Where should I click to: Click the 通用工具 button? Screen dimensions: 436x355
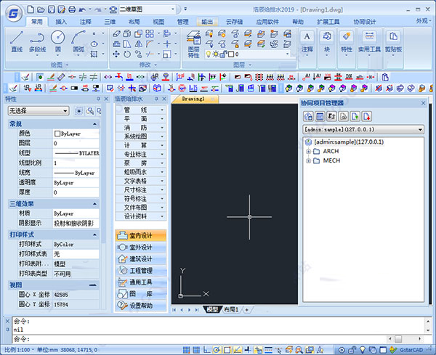(141, 282)
